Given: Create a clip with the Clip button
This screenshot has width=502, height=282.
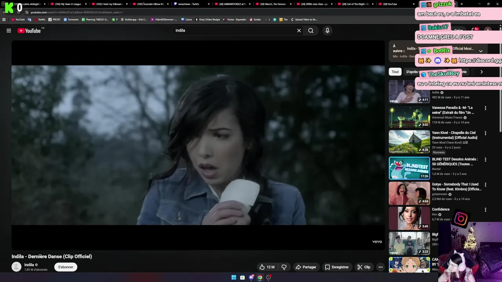Looking at the screenshot, I should pyautogui.click(x=364, y=267).
